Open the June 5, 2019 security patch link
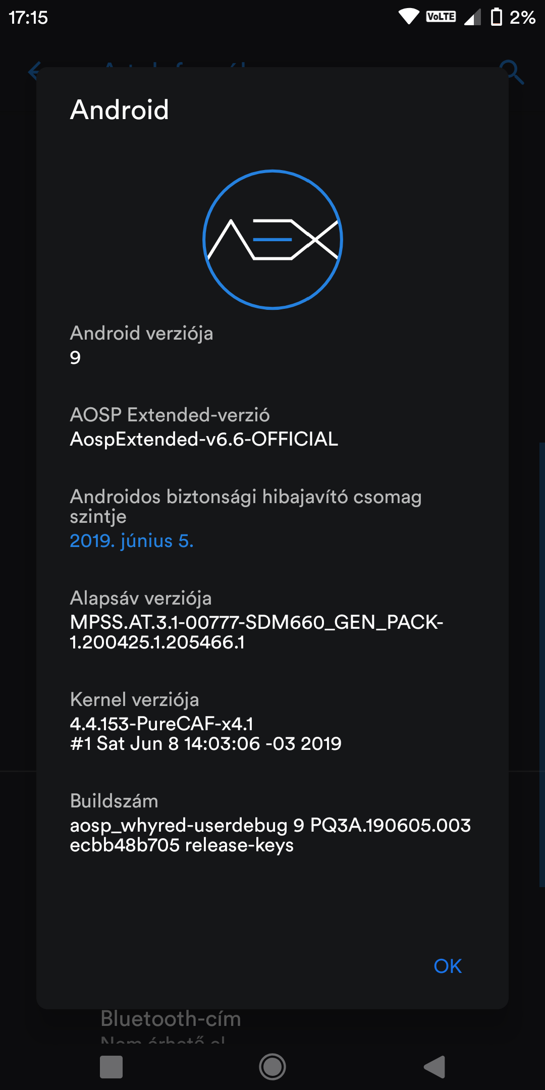This screenshot has width=545, height=1090. point(132,540)
